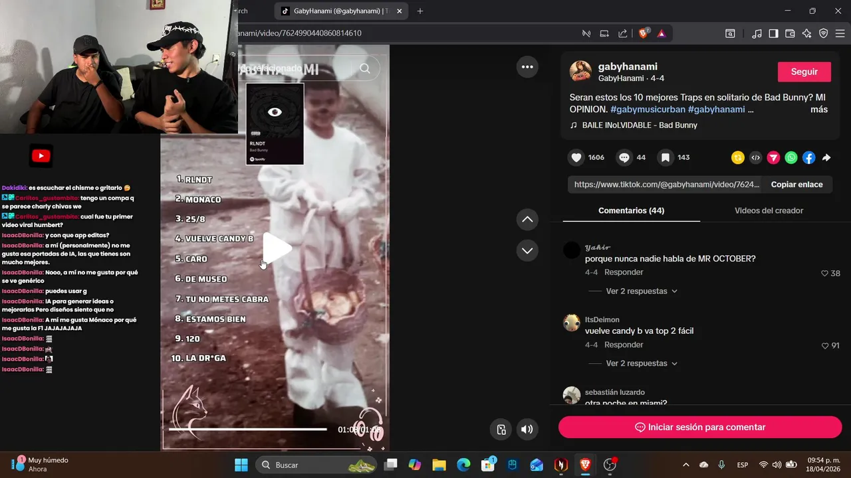Open hashtag #gabyhanami

click(716, 110)
